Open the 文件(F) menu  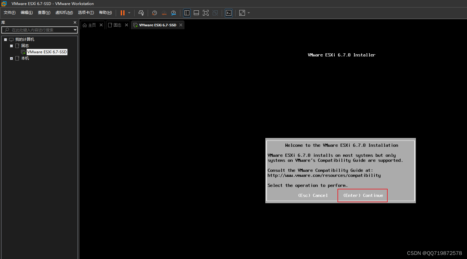coord(10,13)
